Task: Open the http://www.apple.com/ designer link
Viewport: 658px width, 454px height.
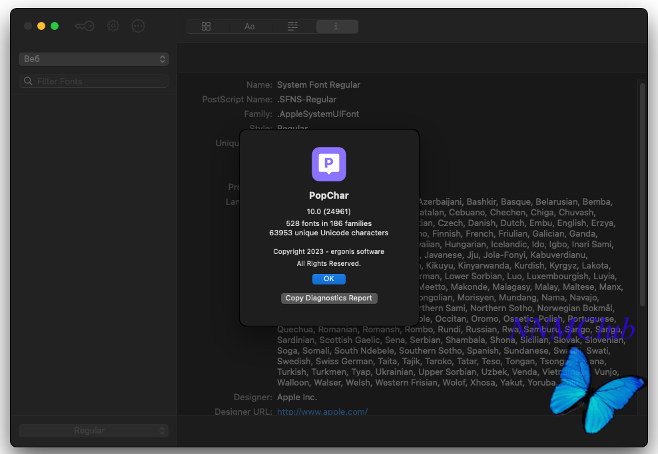Action: pos(322,411)
